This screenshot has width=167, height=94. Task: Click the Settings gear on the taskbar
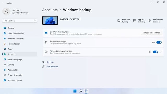[x=86, y=91]
